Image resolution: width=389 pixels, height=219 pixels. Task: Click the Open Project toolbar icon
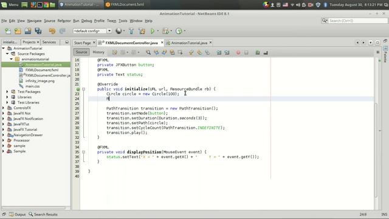pyautogui.click(x=28, y=31)
